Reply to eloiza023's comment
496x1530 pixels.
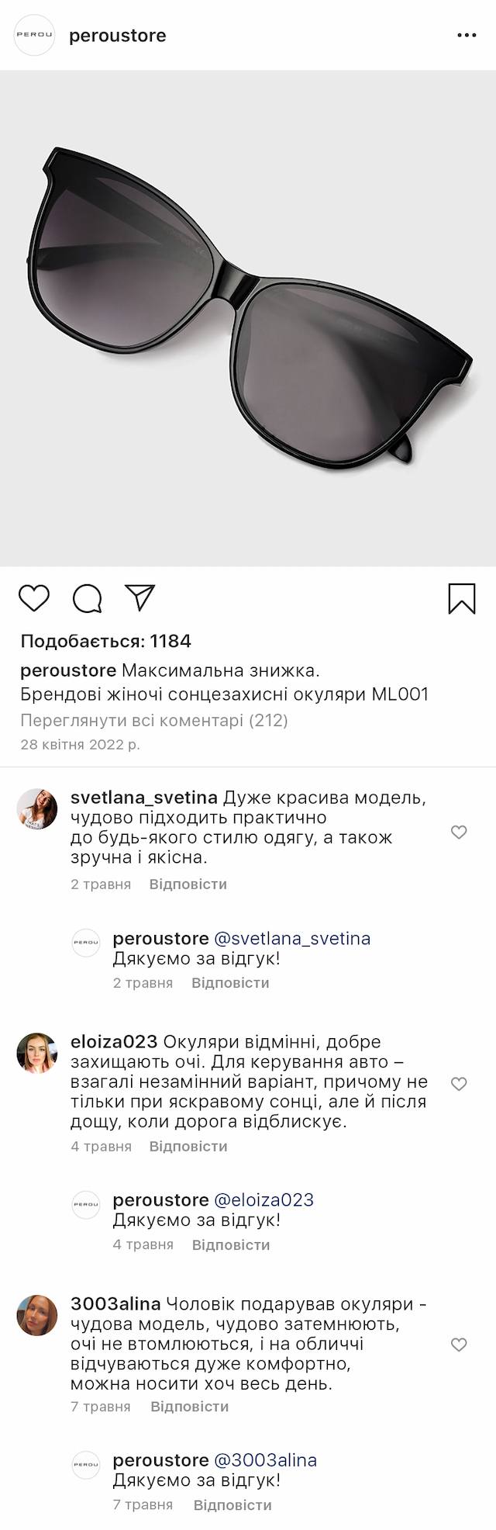[188, 1146]
